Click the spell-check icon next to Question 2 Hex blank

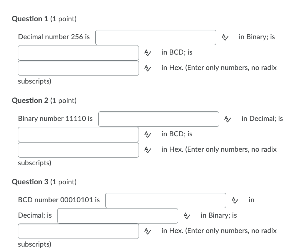pyautogui.click(x=148, y=150)
